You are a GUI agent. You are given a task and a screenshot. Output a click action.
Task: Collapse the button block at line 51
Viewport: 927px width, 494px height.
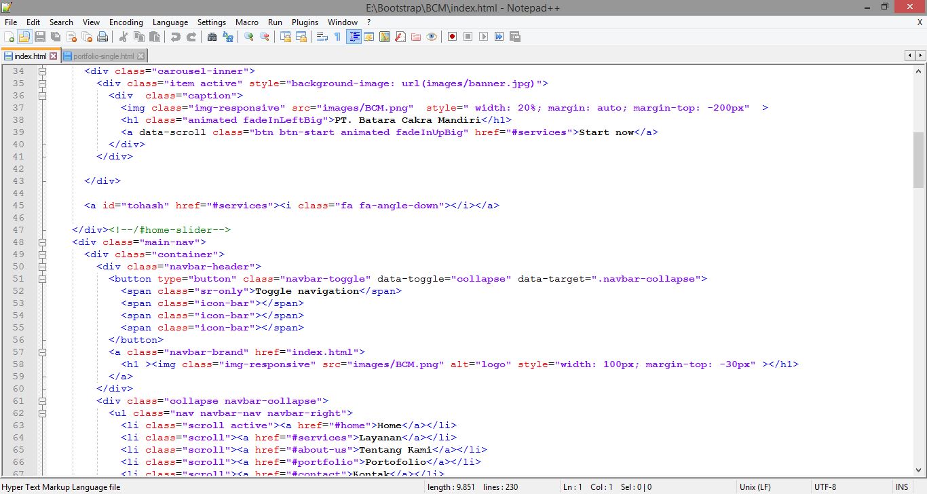[x=42, y=279]
